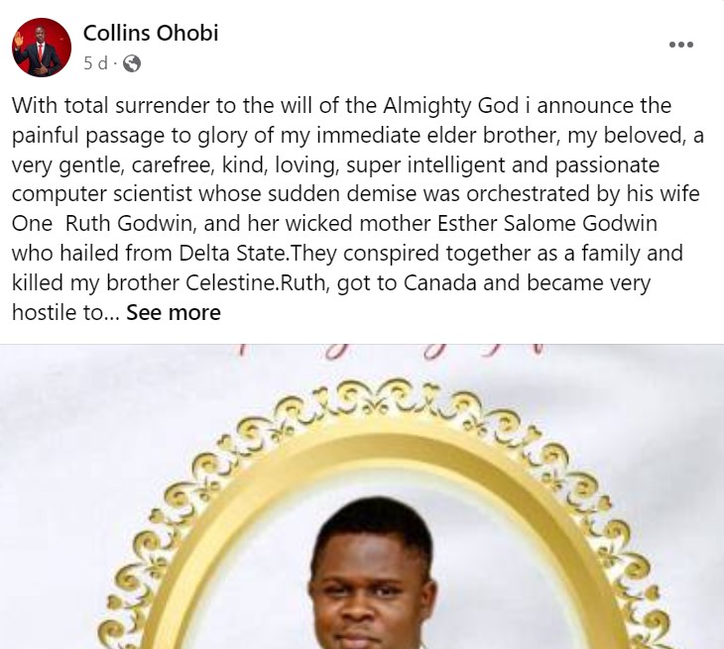Viewport: 724px width, 649px height.
Task: Click Collins Ohobi's profile picture avatar
Action: tap(42, 48)
